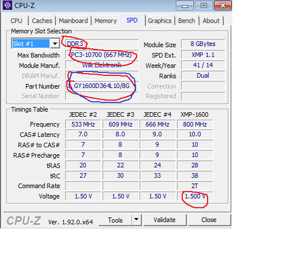Click the 8 GBytes module size value
286x256 pixels.
203,44
